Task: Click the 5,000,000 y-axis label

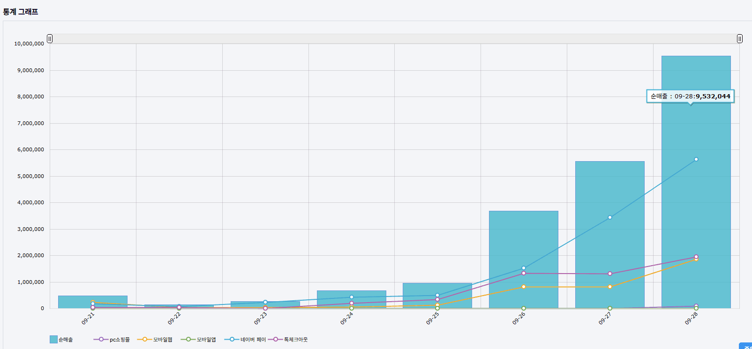Action: click(30, 176)
